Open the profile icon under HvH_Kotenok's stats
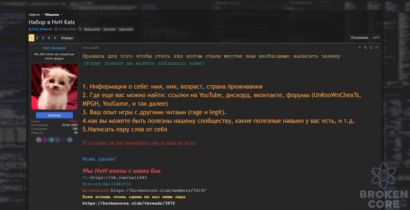410x210 pixels. tap(39, 140)
